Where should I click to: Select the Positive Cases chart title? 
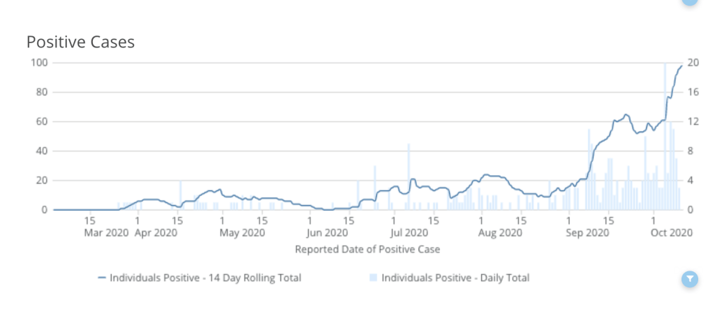coord(80,42)
